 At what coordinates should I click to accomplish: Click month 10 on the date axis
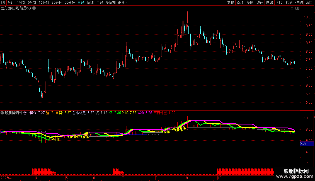tap(220, 178)
